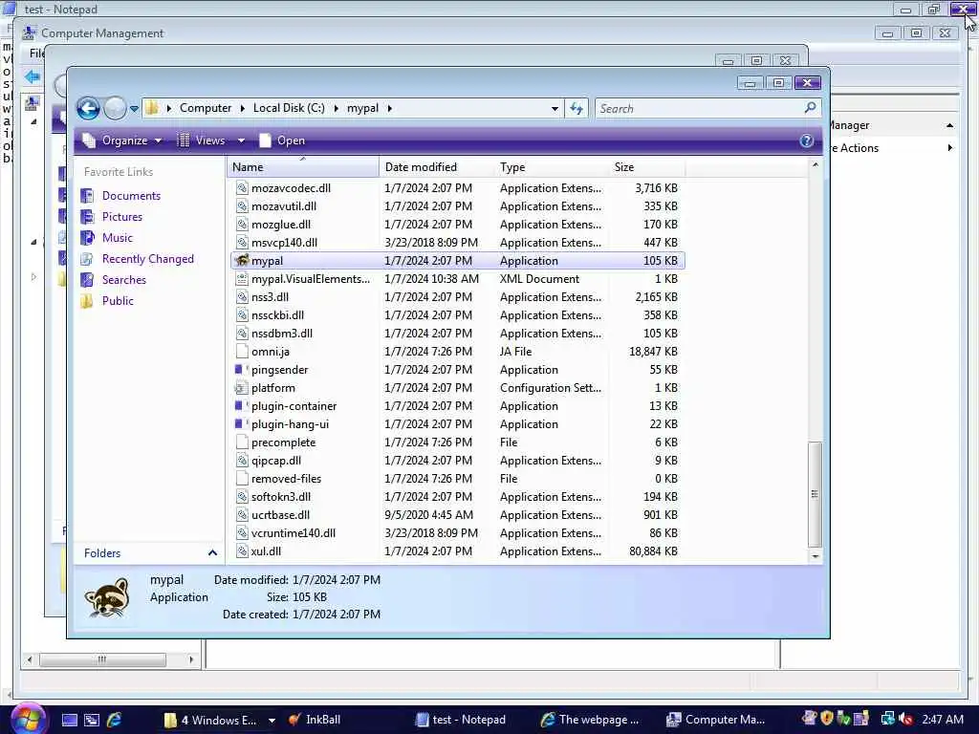Select the plugin-container application icon

241,405
